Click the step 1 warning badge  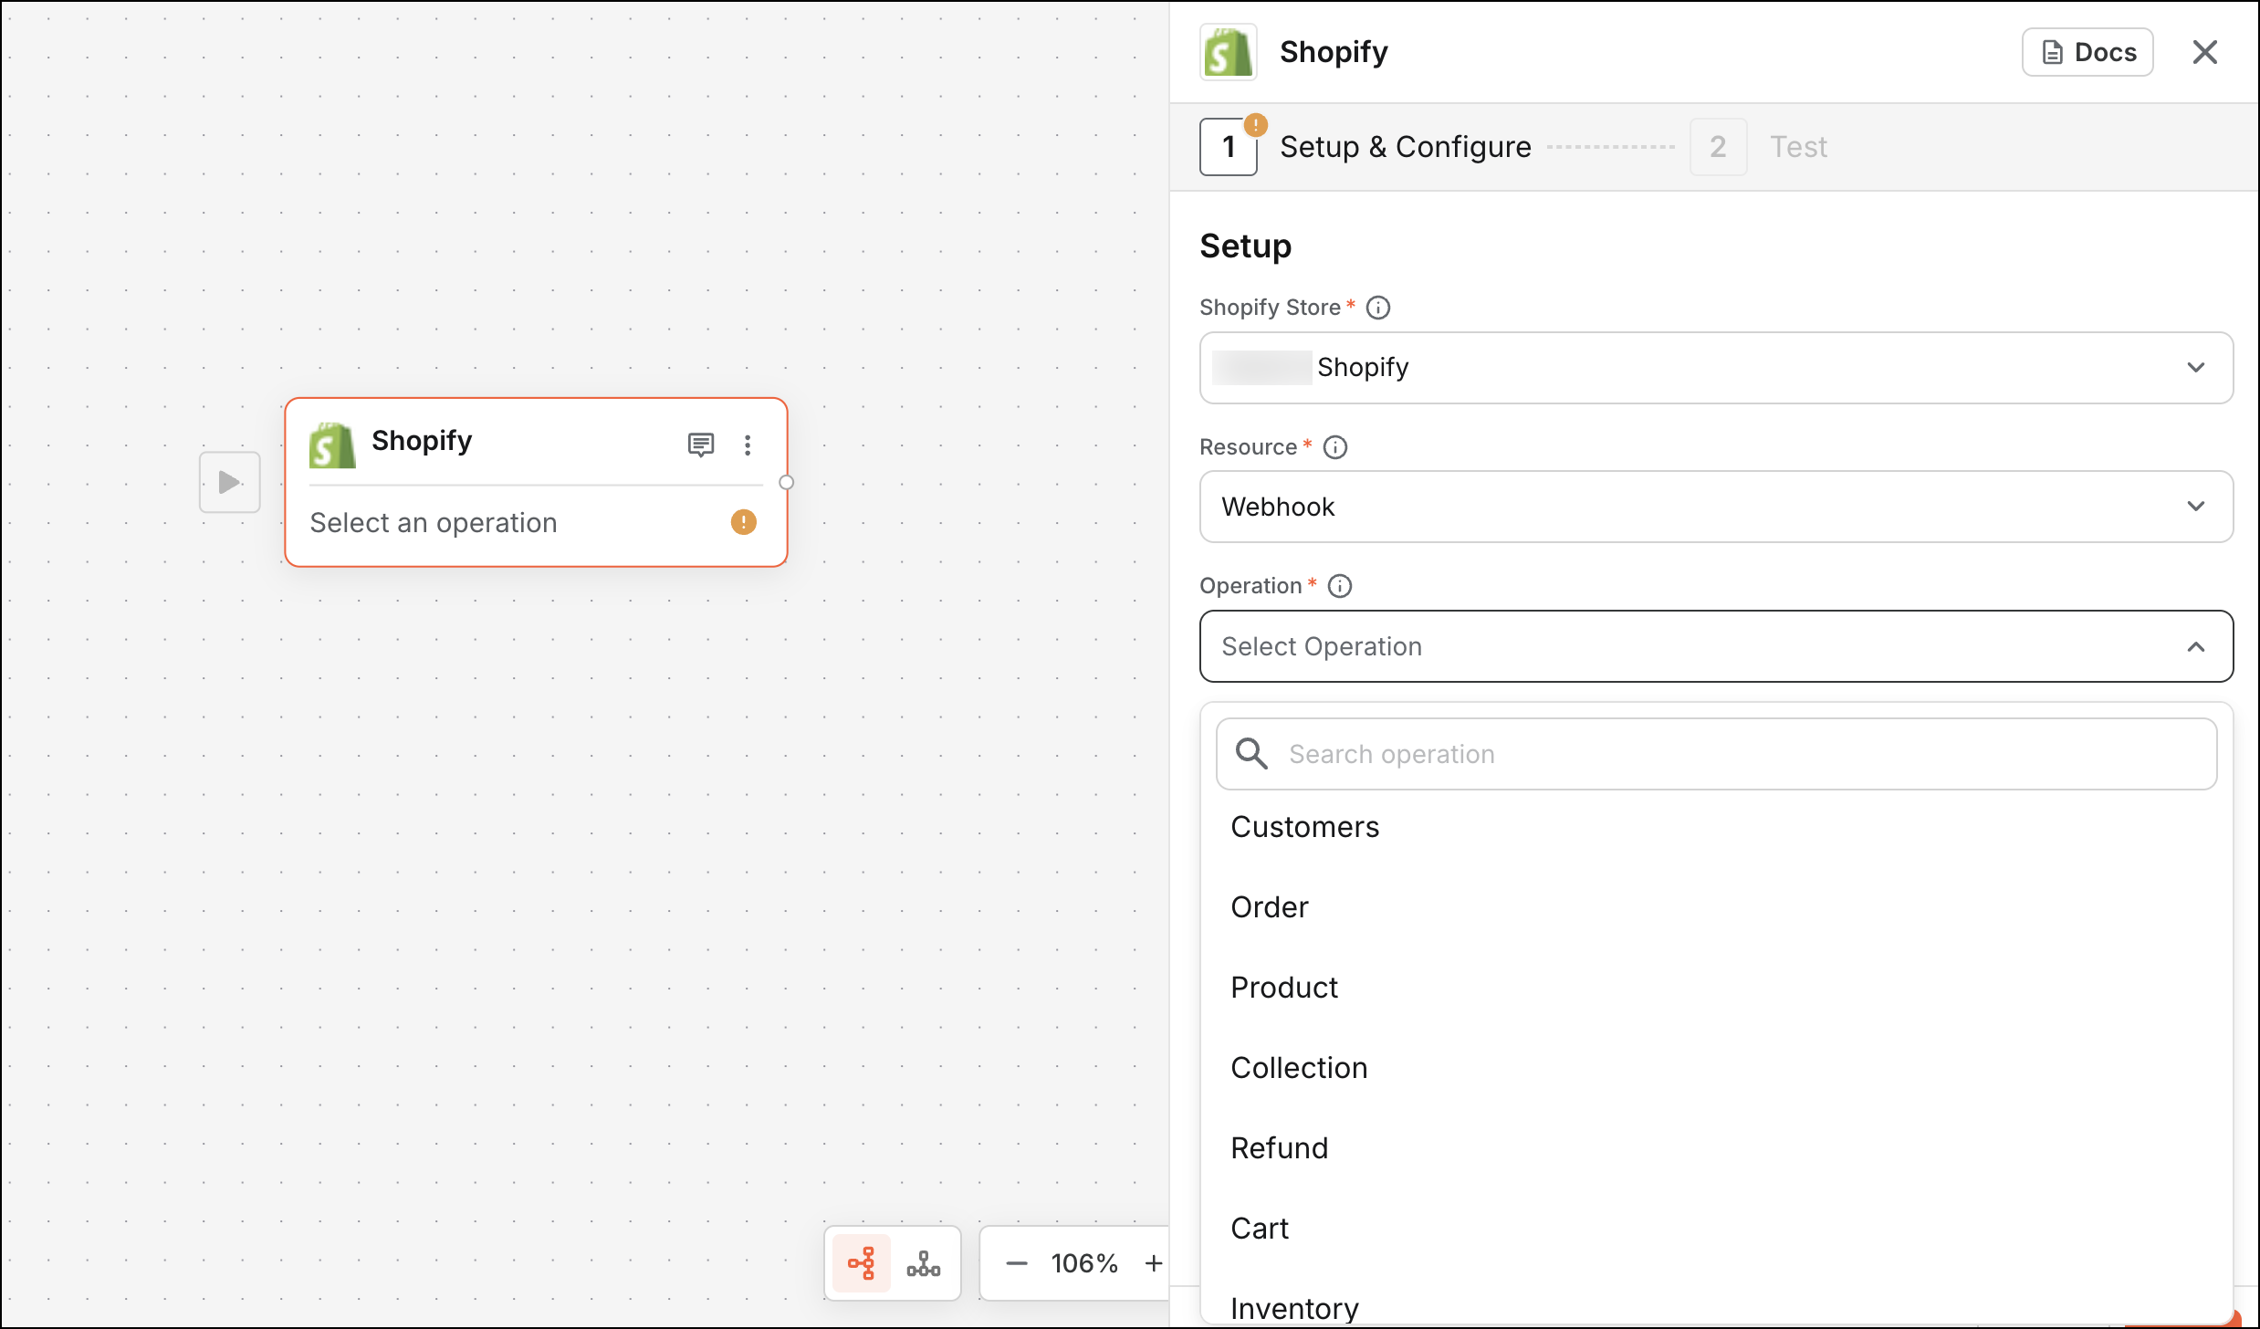click(x=1256, y=125)
